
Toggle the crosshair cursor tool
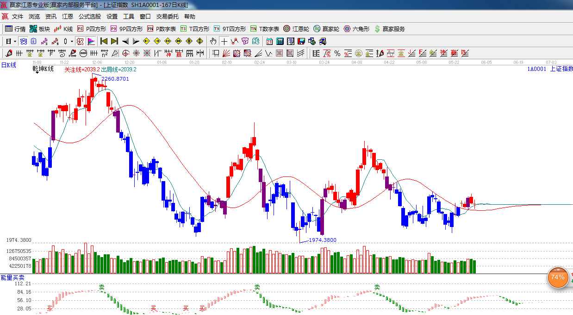[x=224, y=41]
